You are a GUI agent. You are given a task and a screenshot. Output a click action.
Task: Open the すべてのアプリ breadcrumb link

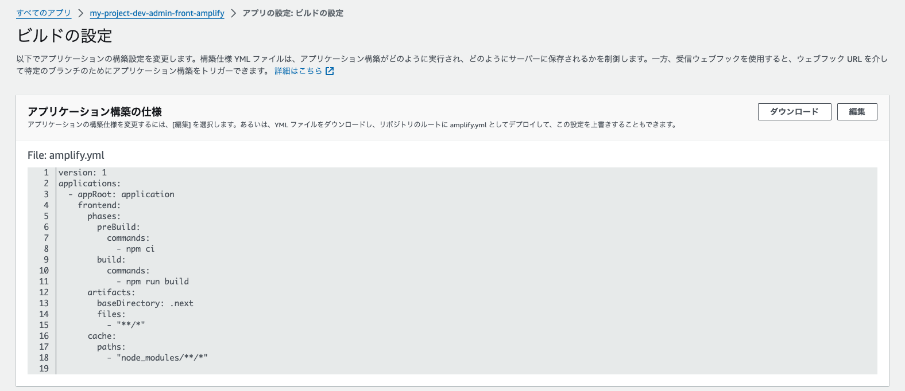44,13
